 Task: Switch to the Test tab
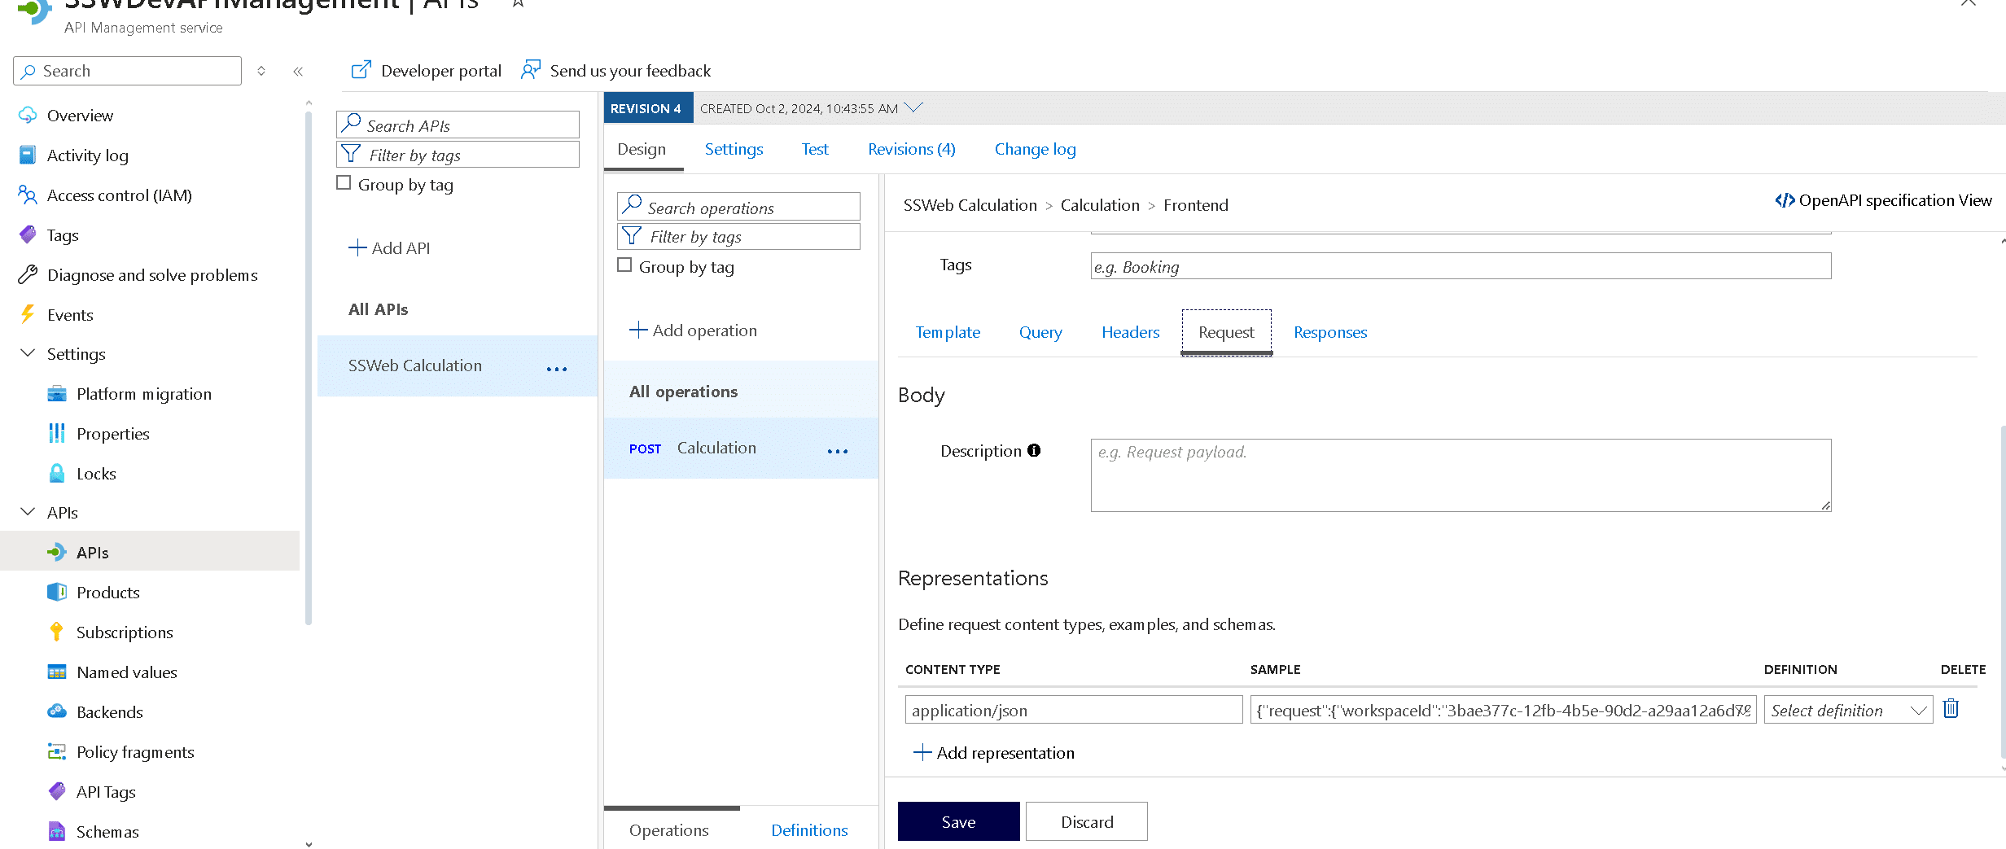click(x=814, y=149)
